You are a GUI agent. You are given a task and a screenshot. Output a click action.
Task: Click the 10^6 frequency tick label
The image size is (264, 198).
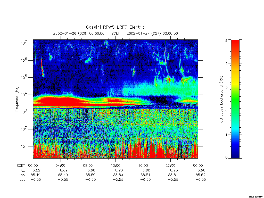(x=24, y=60)
